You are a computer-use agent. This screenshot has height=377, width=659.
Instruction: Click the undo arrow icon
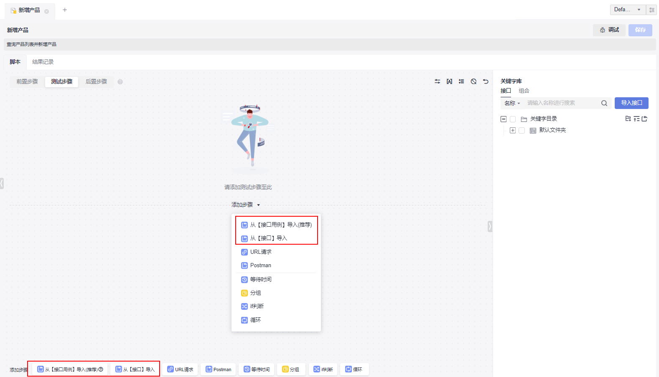[x=486, y=81]
